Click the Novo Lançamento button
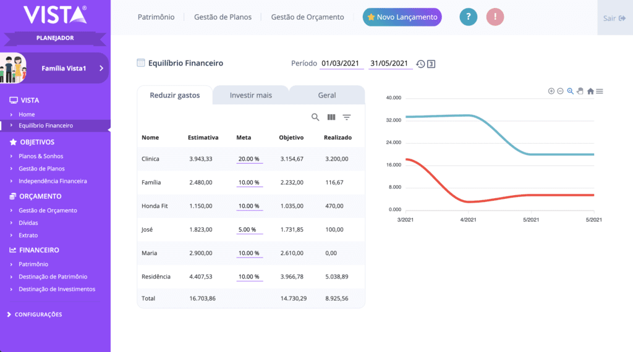Viewport: 633px width, 352px height. (x=402, y=17)
